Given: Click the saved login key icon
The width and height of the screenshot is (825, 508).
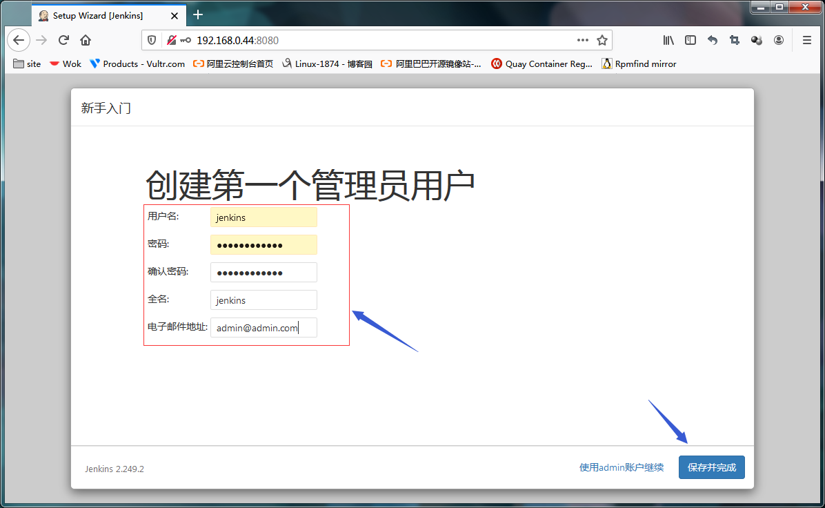Looking at the screenshot, I should 185,40.
